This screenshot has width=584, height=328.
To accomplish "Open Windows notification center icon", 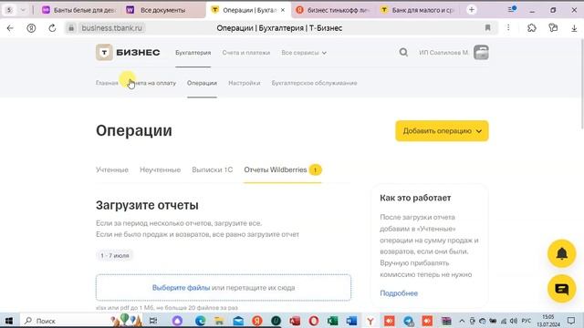I will [572, 321].
